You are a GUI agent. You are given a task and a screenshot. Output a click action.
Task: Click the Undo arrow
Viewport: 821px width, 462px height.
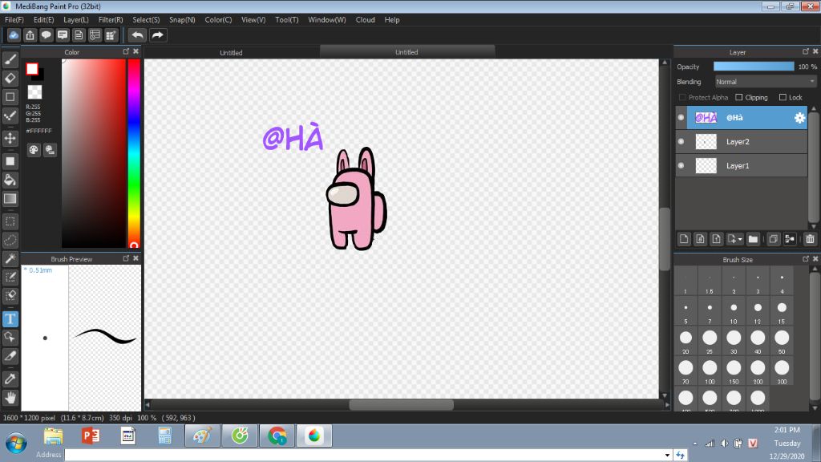(137, 35)
